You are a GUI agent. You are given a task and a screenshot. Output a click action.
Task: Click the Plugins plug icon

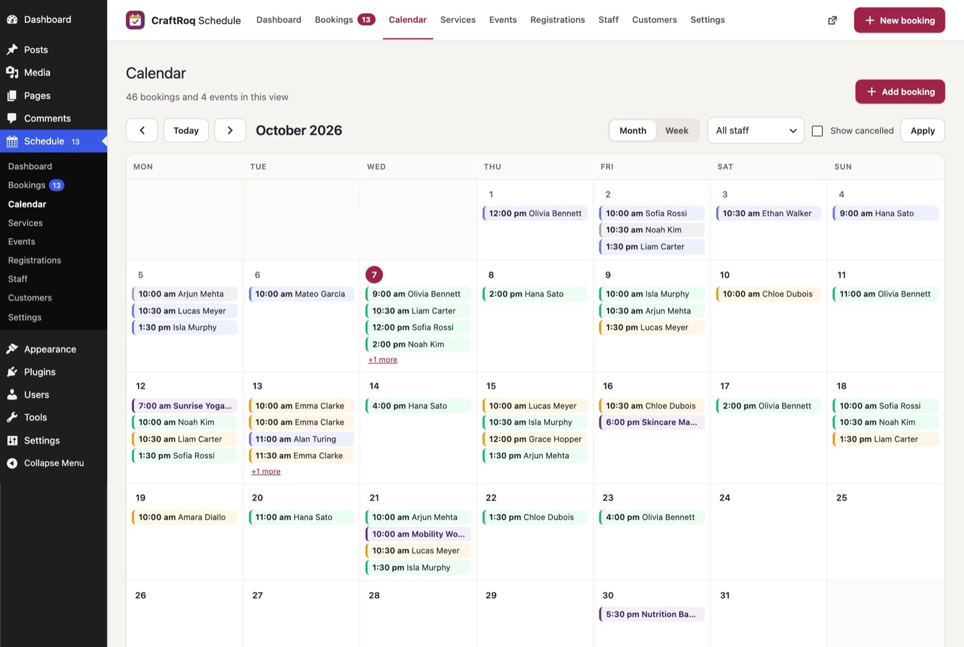(x=12, y=372)
